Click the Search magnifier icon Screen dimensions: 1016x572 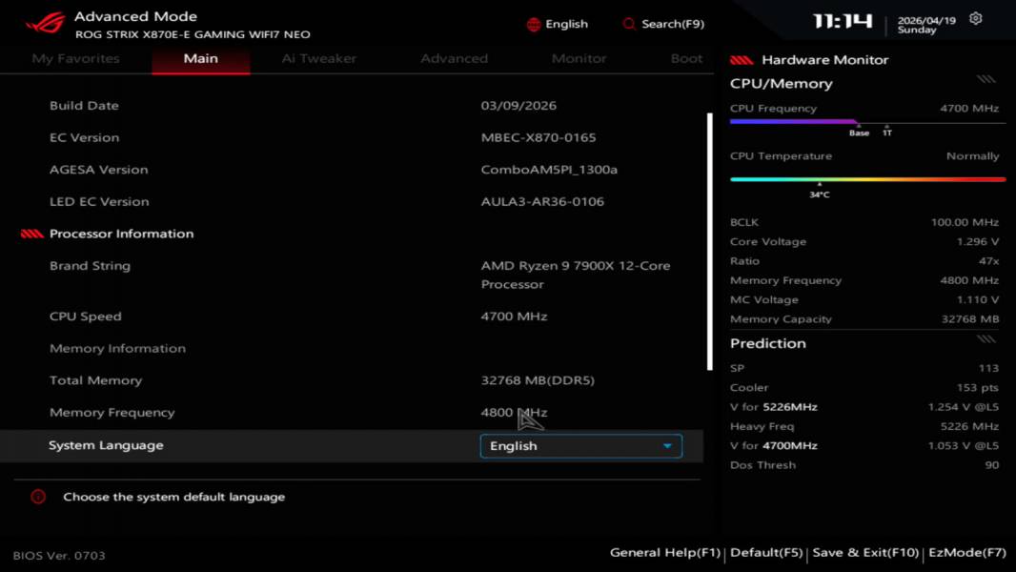pos(628,24)
